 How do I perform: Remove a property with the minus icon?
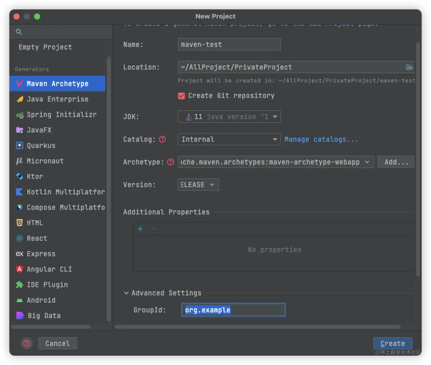tap(153, 229)
